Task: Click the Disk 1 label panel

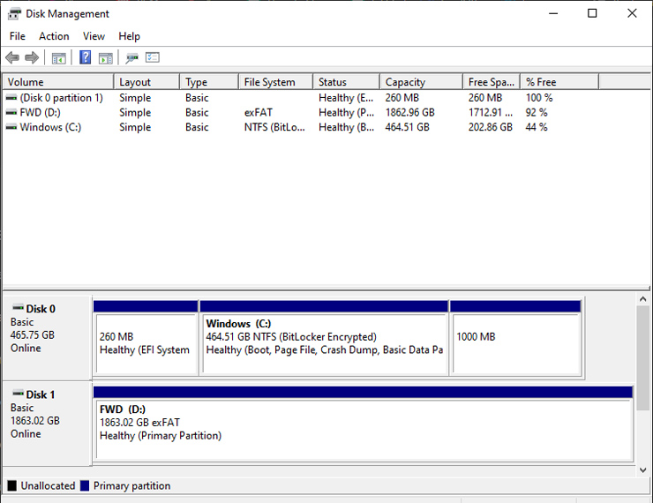Action: point(47,424)
